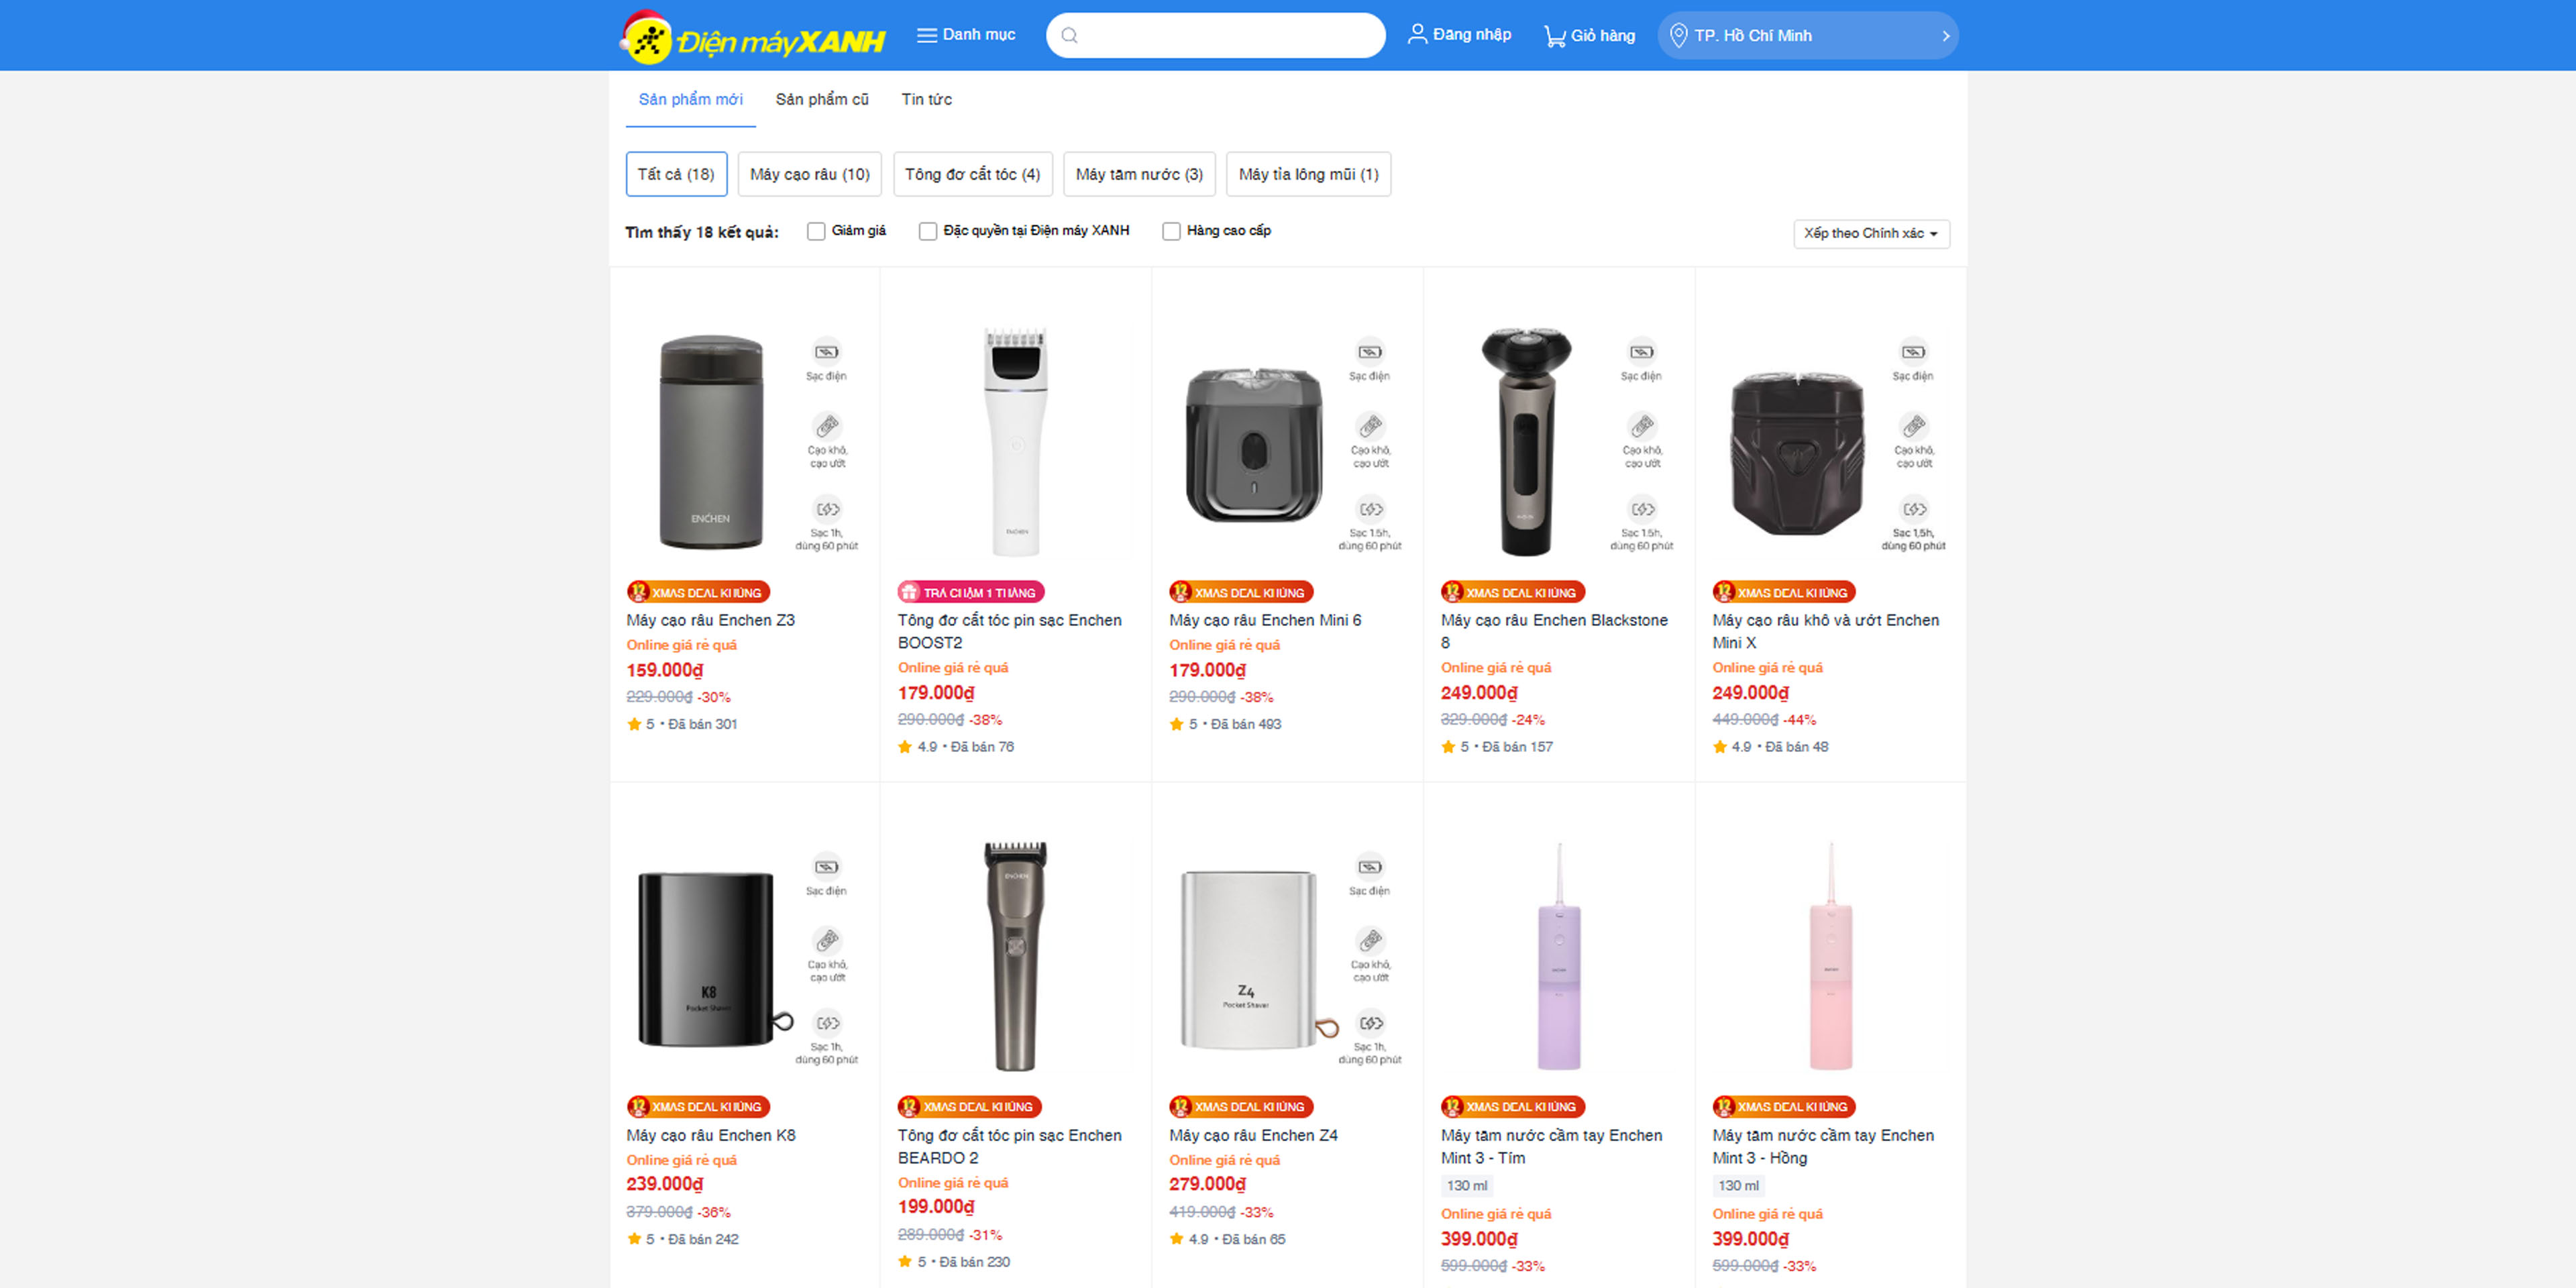
Task: Click the Sạc điện icon on Enchen Z3
Action: (x=826, y=352)
